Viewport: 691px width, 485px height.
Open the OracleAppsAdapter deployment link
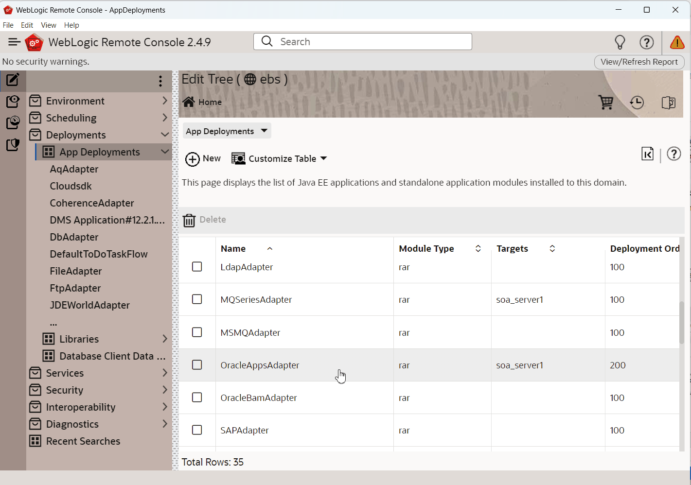point(260,365)
